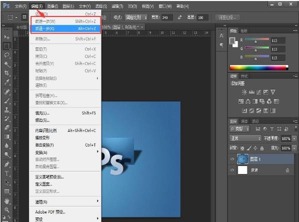299x222 pixels.
Task: Toggle lock transparent pixels
Action: pyautogui.click(x=242, y=148)
